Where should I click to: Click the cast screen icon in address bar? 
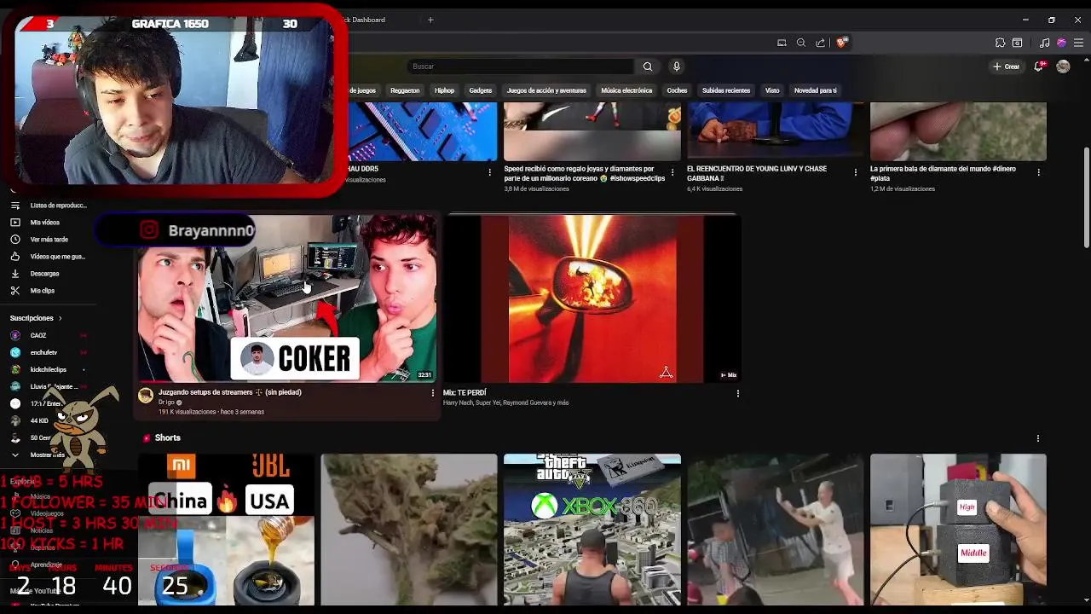point(782,43)
